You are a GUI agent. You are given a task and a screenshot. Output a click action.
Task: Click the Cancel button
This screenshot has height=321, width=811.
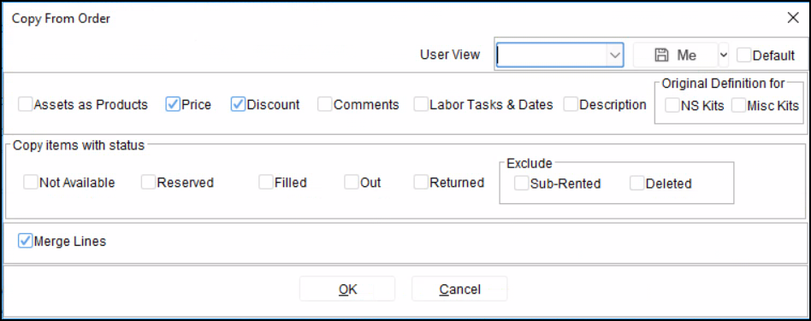(x=459, y=289)
